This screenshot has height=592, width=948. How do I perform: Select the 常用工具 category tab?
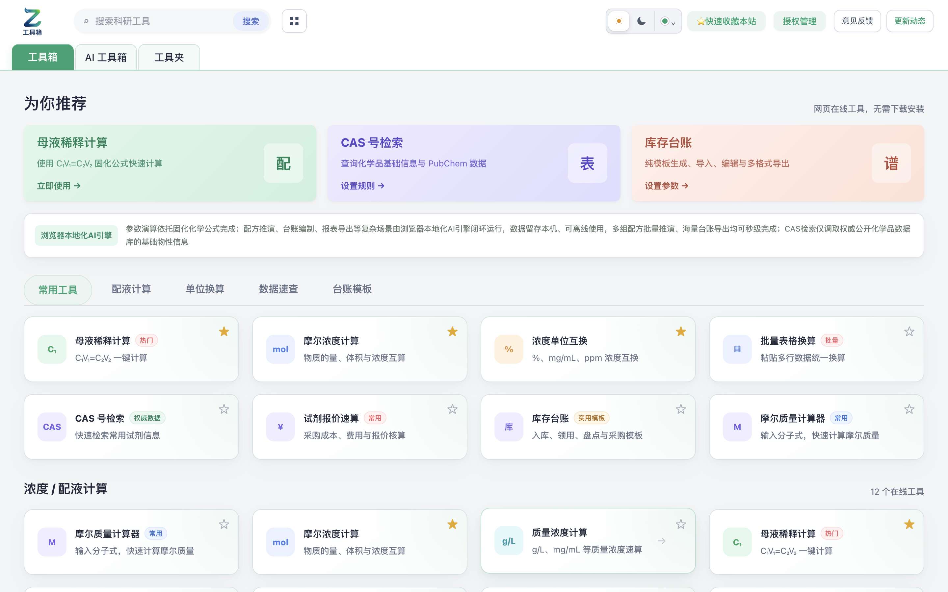click(x=58, y=290)
